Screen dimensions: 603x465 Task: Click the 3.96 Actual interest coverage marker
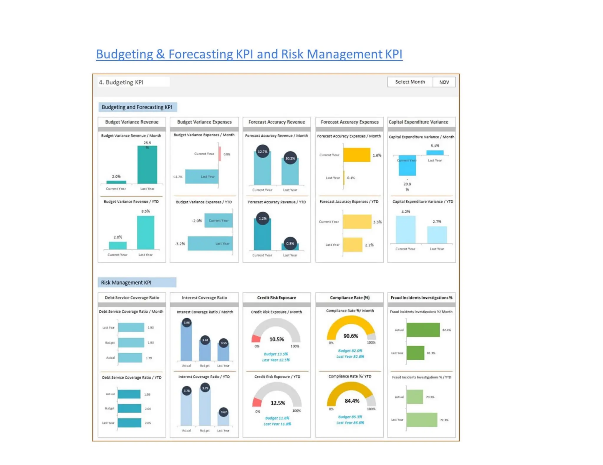point(187,323)
